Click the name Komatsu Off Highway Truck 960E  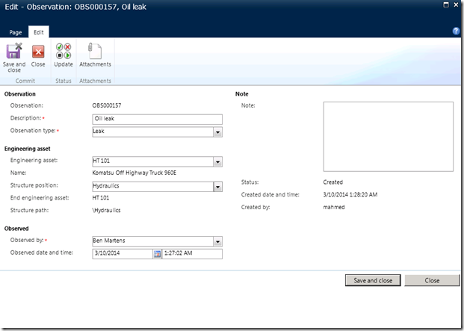coord(134,173)
